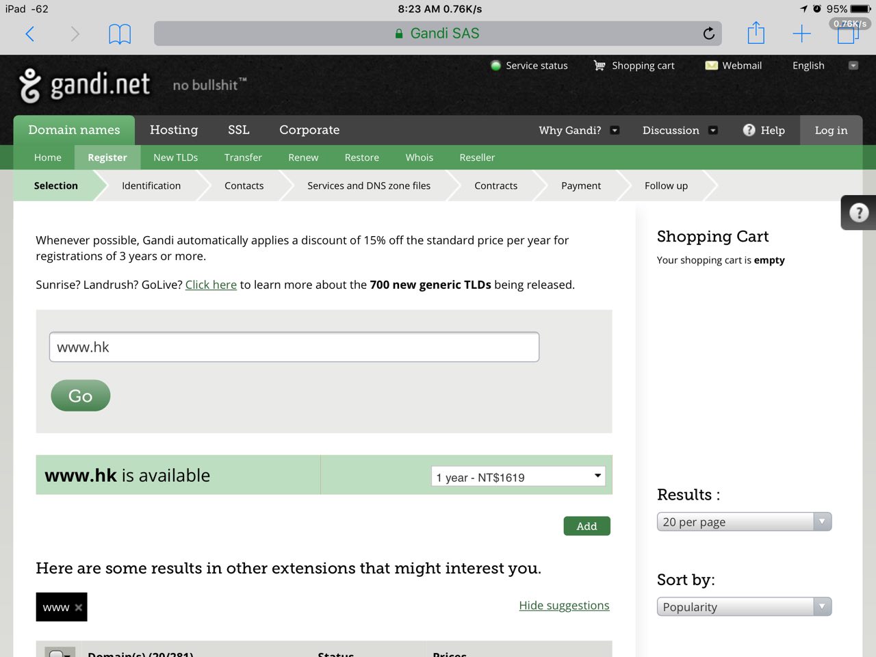Click the Contacts step

point(244,185)
